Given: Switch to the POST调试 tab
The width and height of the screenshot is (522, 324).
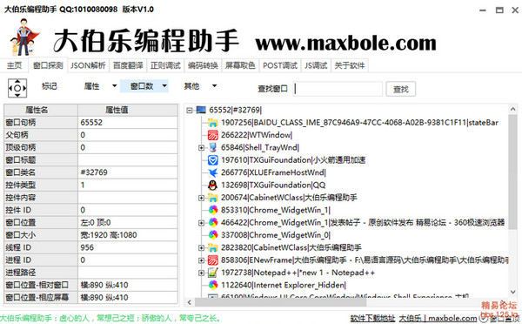Looking at the screenshot, I should pos(280,65).
